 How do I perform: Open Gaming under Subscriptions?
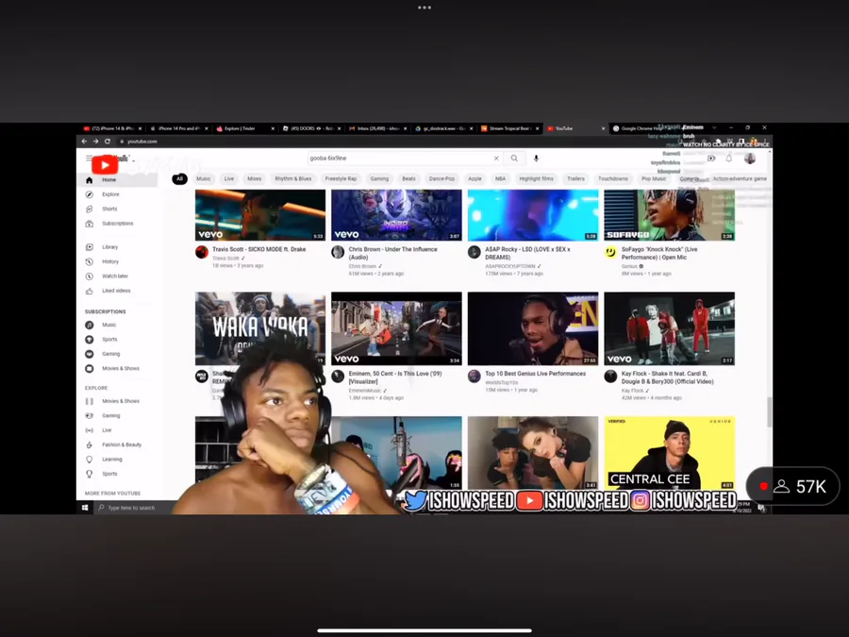(x=110, y=354)
